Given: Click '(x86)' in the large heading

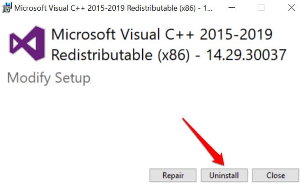Looking at the screenshot, I should (x=178, y=55).
